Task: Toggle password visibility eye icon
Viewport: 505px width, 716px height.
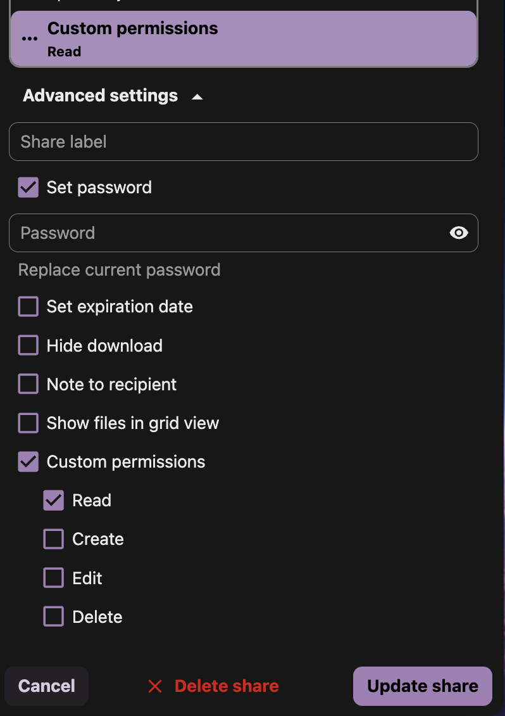Action: point(459,233)
